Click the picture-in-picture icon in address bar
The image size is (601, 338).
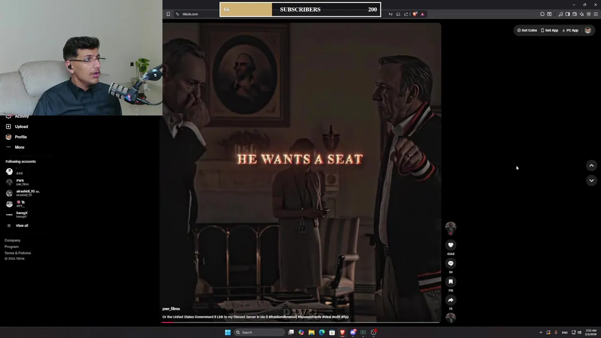click(x=398, y=14)
